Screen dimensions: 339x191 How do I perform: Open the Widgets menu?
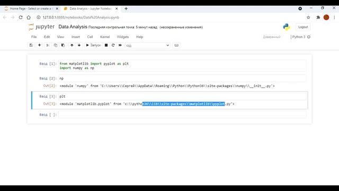pos(123,37)
